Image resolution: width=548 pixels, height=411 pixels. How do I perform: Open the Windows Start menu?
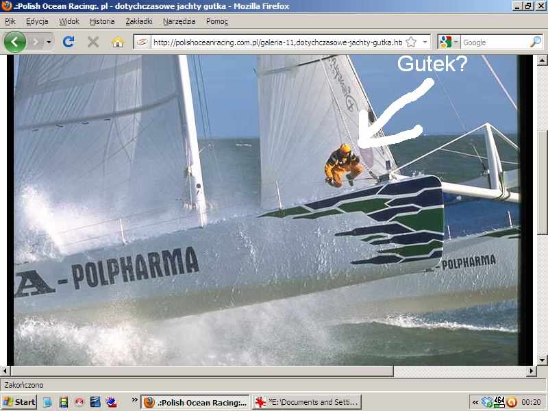(19, 402)
